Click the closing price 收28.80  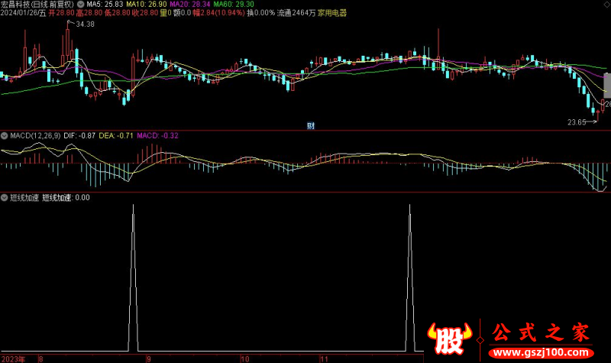click(145, 13)
